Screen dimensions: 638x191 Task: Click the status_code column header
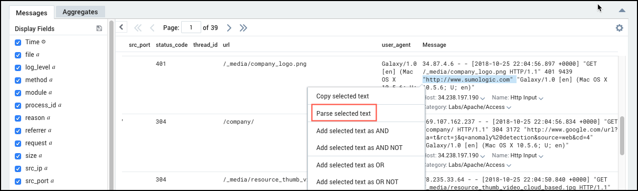pos(172,45)
